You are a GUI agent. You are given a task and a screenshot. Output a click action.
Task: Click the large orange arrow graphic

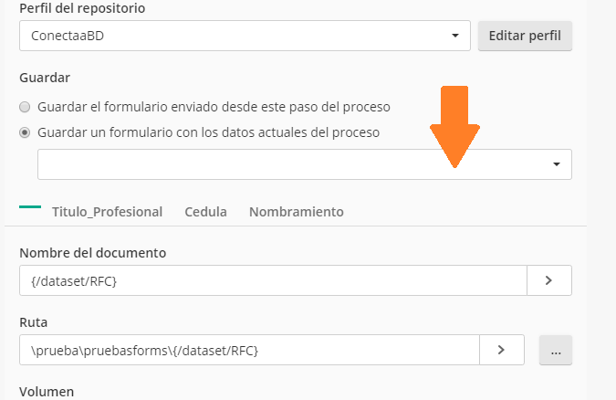coord(454,127)
